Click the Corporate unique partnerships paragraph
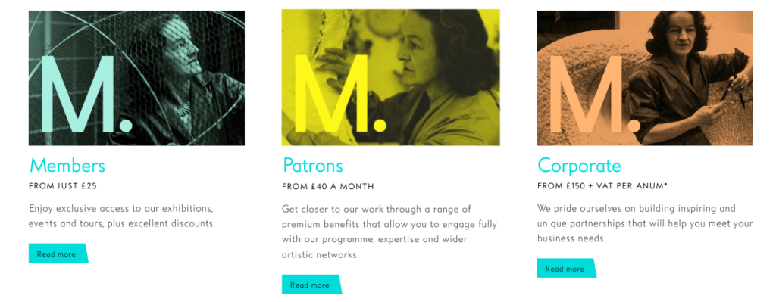The height and width of the screenshot is (302, 776). (x=645, y=223)
